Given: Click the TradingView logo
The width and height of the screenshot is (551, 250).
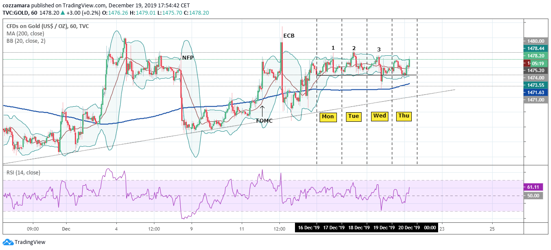Looking at the screenshot, I should 24,242.
